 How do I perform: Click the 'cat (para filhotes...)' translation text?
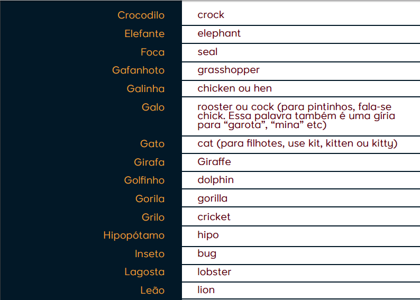click(297, 143)
